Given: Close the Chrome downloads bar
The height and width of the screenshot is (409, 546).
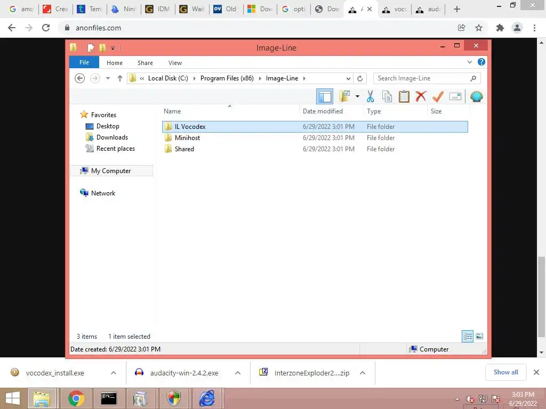Looking at the screenshot, I should click(x=536, y=372).
